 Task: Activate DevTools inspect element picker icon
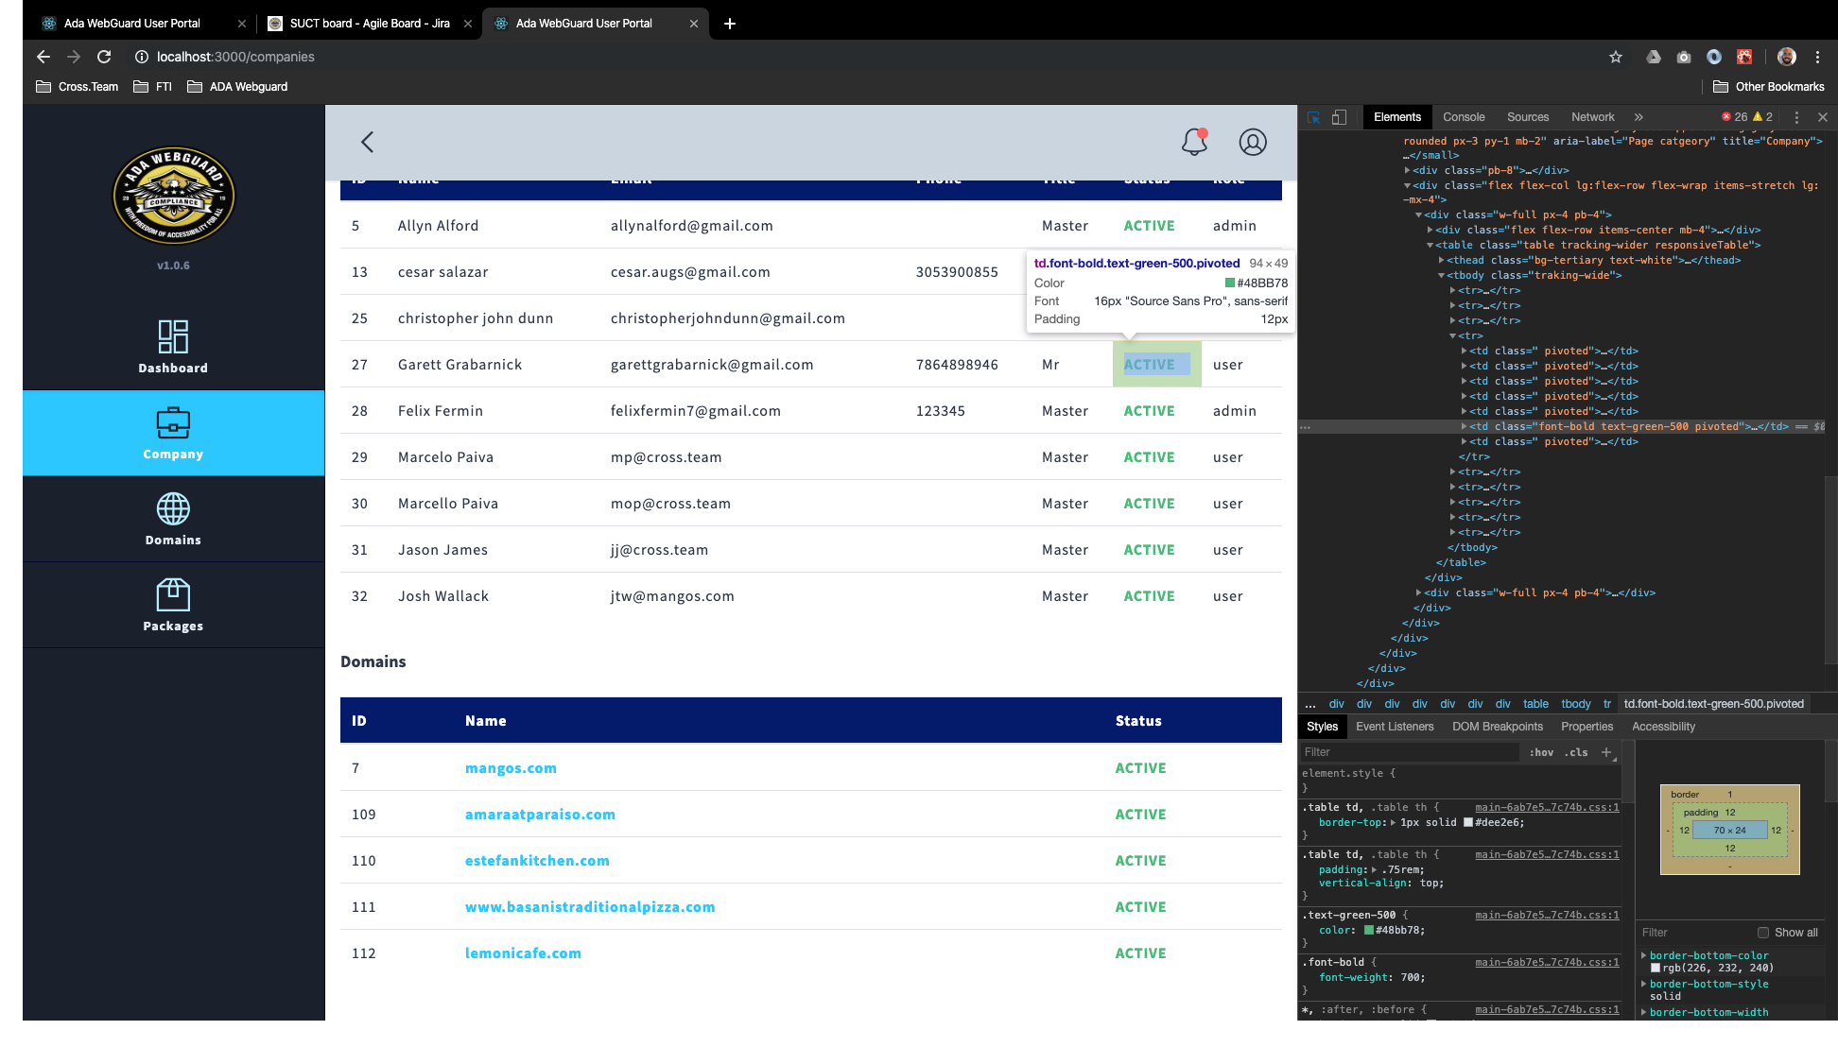coord(1314,117)
